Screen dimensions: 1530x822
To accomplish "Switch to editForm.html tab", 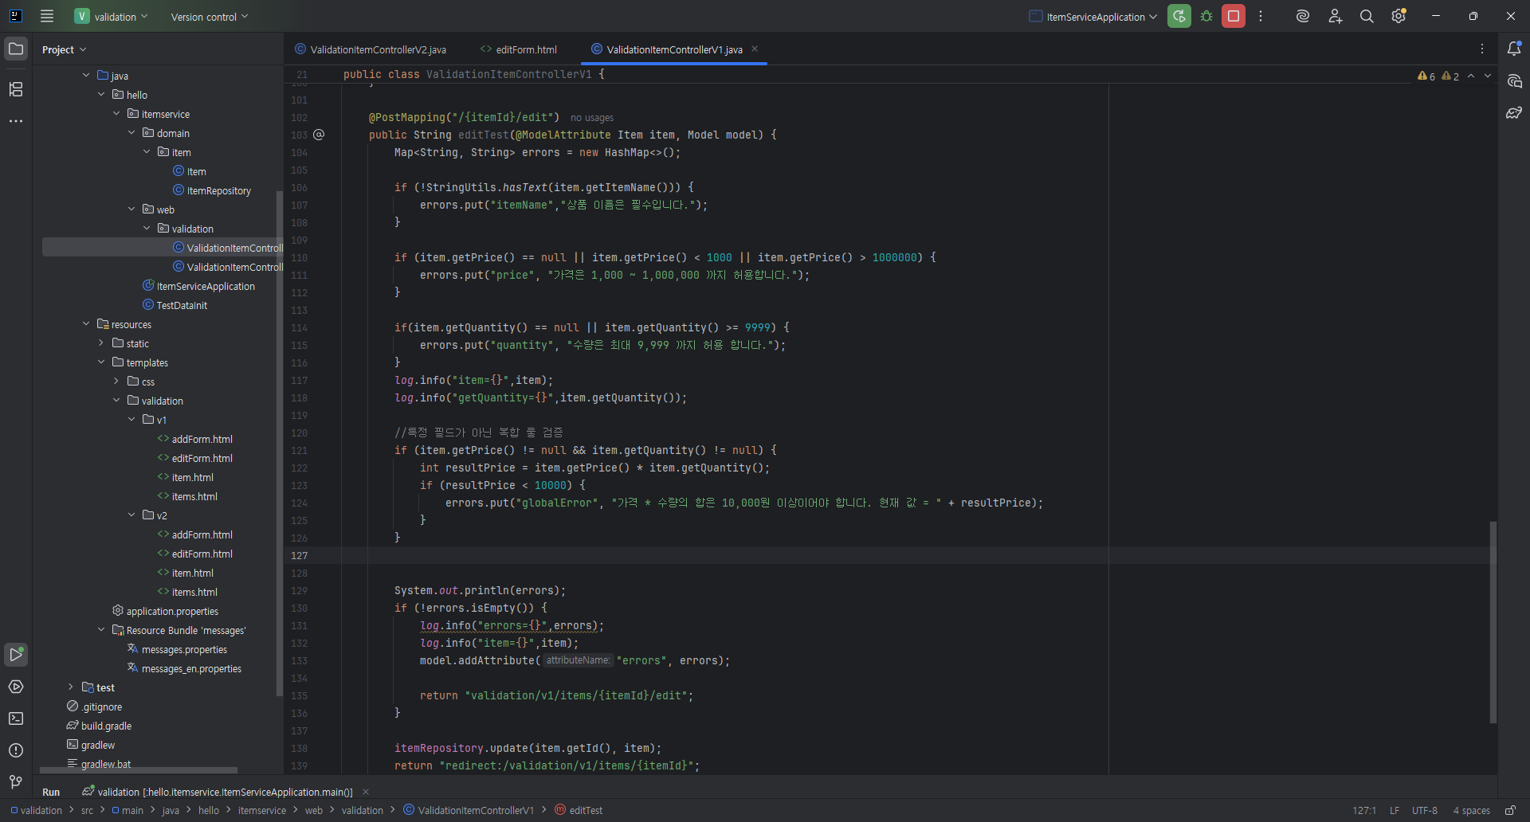I will point(519,49).
